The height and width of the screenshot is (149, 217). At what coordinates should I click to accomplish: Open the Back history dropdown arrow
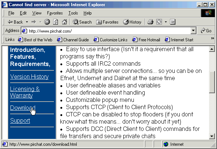(x=27, y=22)
